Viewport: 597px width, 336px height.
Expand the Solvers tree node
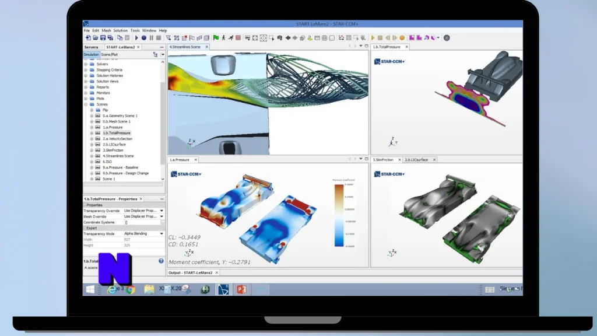(86, 64)
